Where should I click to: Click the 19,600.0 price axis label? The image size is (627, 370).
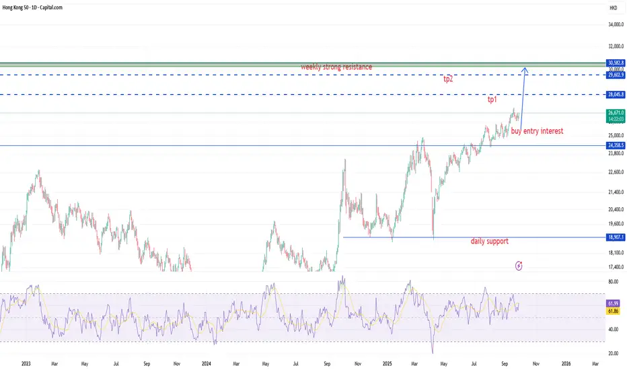point(616,224)
